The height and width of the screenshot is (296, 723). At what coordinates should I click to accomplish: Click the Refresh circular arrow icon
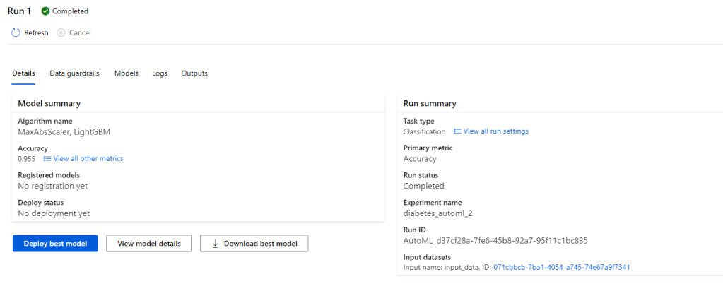(x=16, y=32)
